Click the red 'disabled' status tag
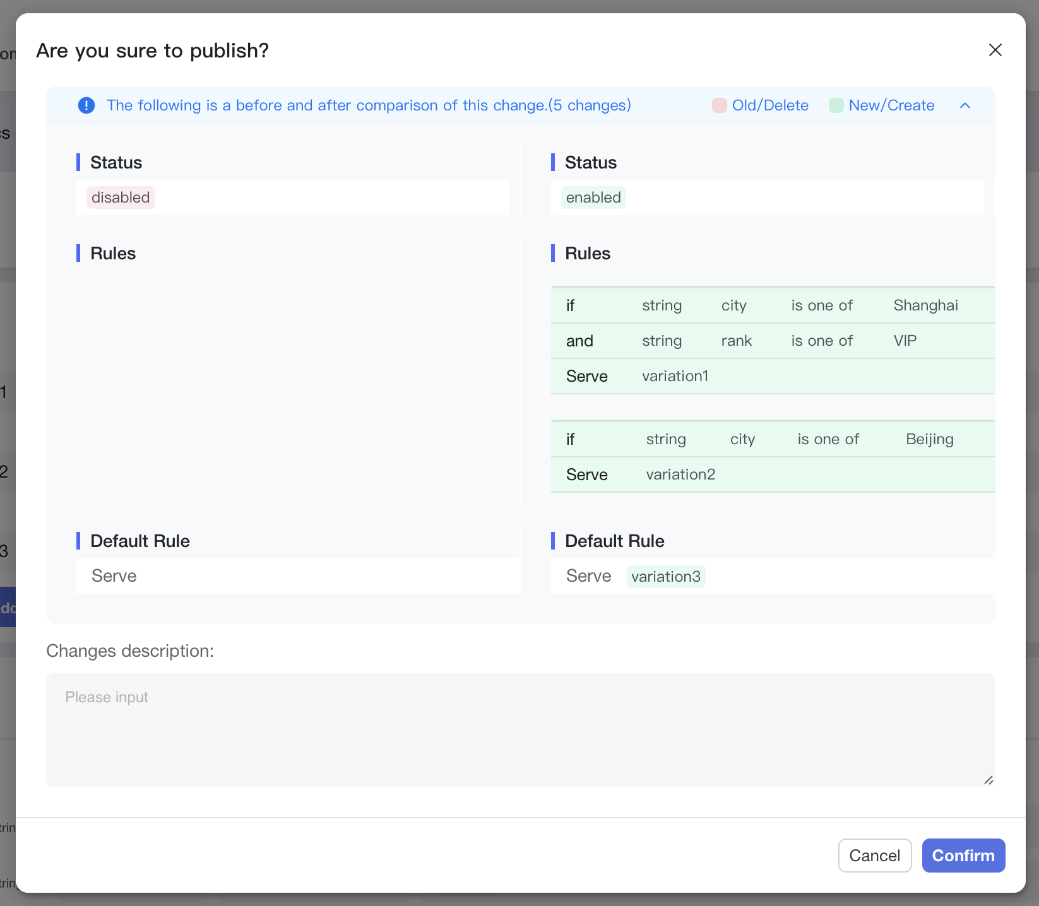The width and height of the screenshot is (1039, 906). pos(121,197)
